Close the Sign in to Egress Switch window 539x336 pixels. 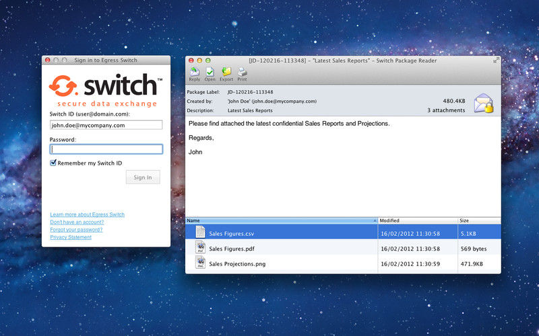coord(48,60)
